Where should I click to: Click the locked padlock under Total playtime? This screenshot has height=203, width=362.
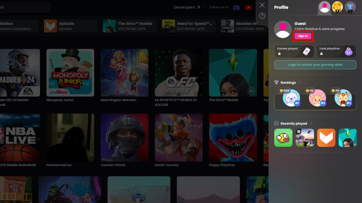click(322, 54)
